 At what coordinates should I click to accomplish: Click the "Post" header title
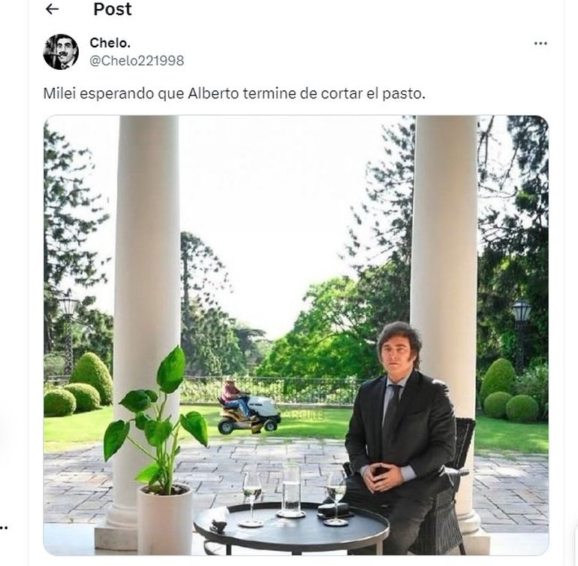113,9
